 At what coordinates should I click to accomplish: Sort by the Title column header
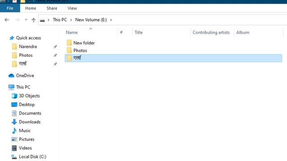pos(139,32)
